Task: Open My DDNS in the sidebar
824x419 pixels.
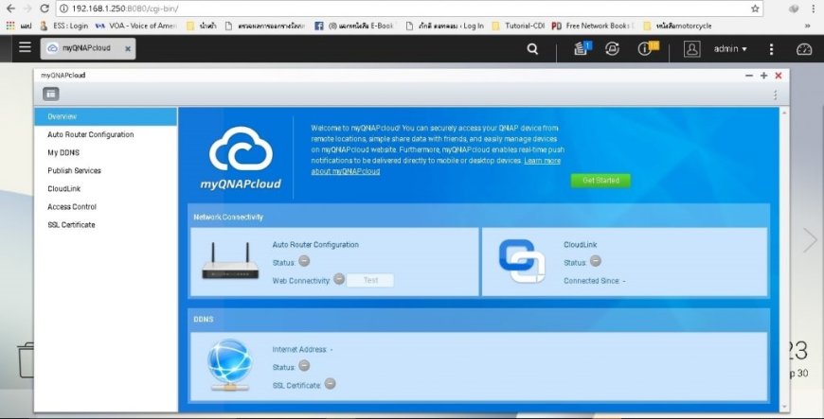Action: (x=106, y=153)
